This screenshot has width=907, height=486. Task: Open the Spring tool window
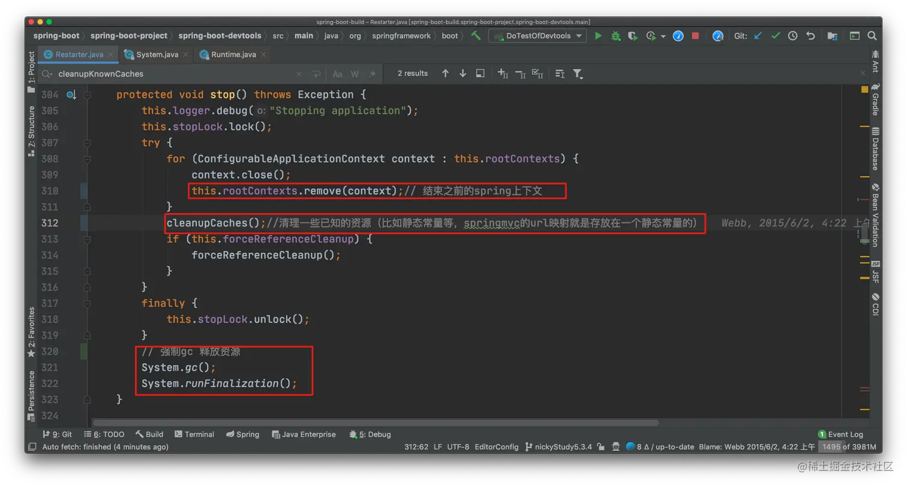(243, 434)
